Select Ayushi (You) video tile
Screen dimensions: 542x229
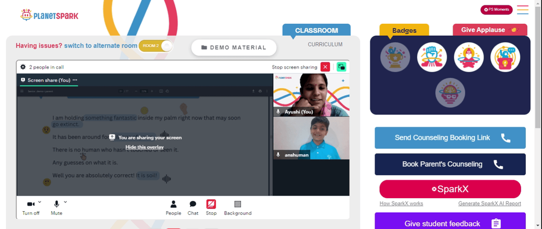click(311, 95)
